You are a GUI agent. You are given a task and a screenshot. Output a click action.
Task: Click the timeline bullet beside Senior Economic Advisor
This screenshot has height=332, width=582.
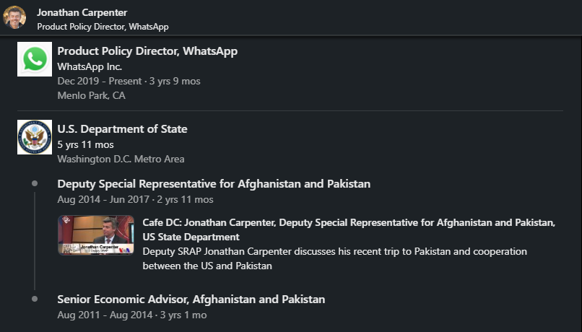coord(35,299)
